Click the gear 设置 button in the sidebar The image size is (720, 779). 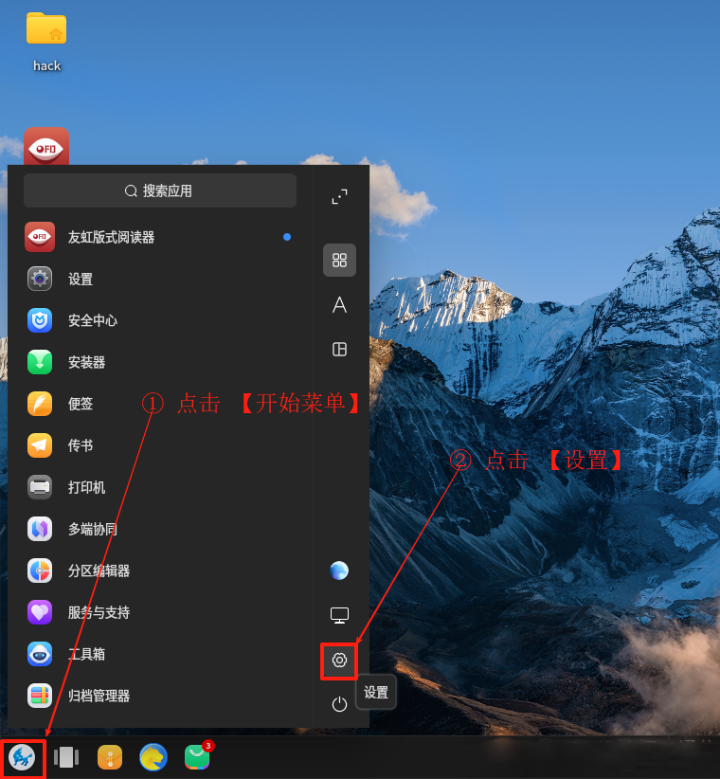pos(339,660)
